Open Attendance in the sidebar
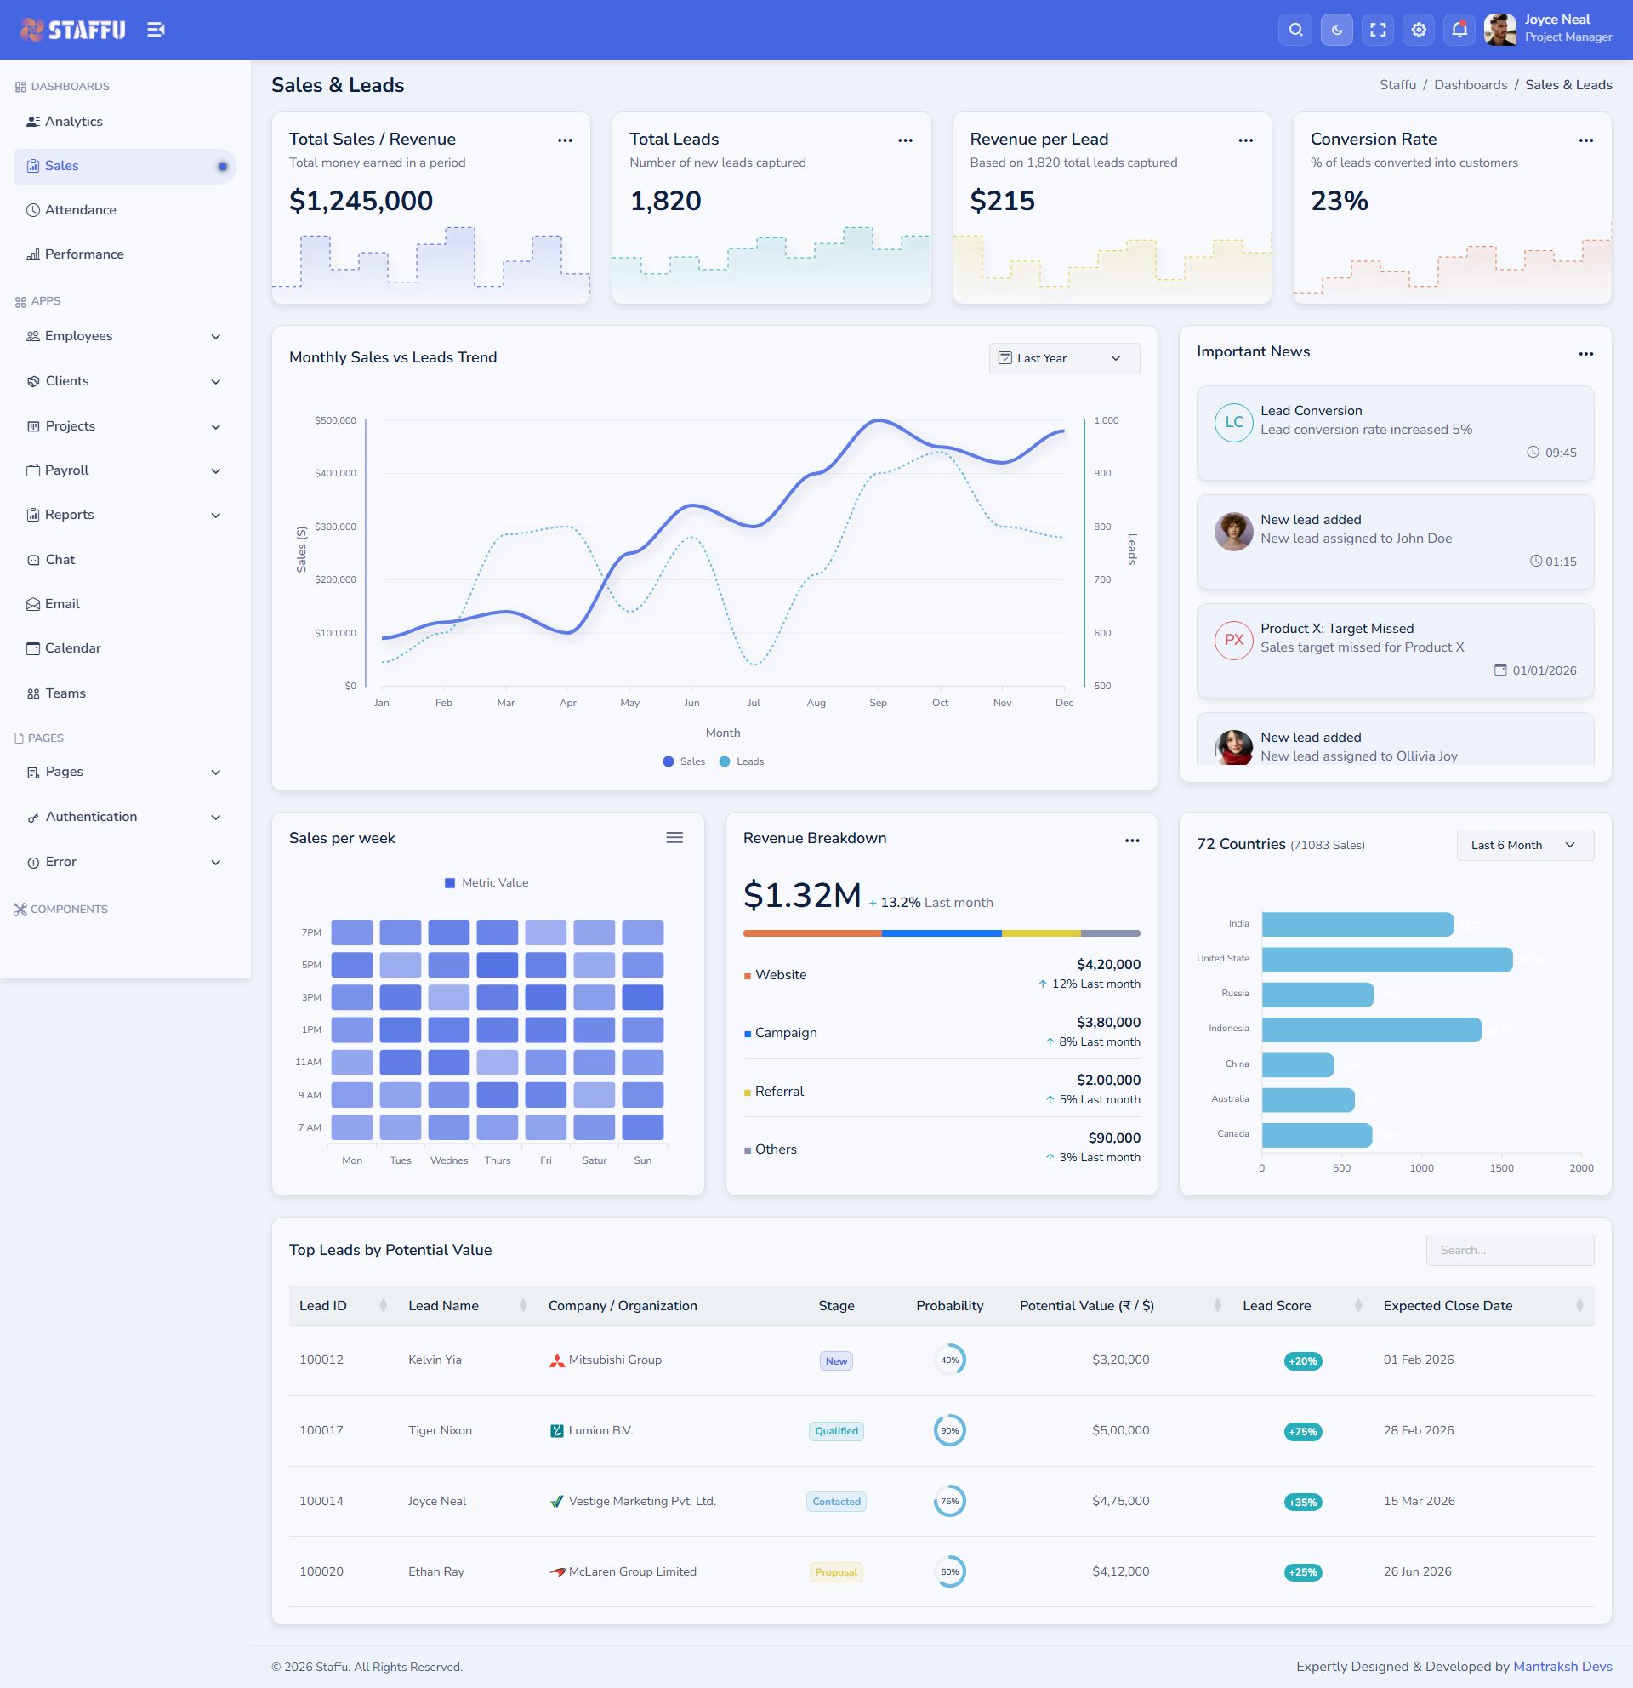The height and width of the screenshot is (1688, 1633). coord(125,210)
